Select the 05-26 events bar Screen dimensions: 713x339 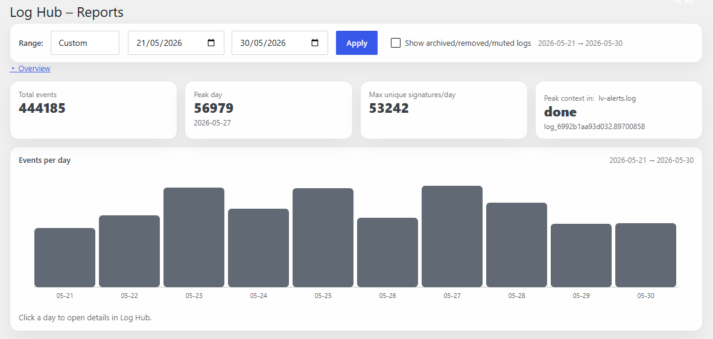pos(387,253)
